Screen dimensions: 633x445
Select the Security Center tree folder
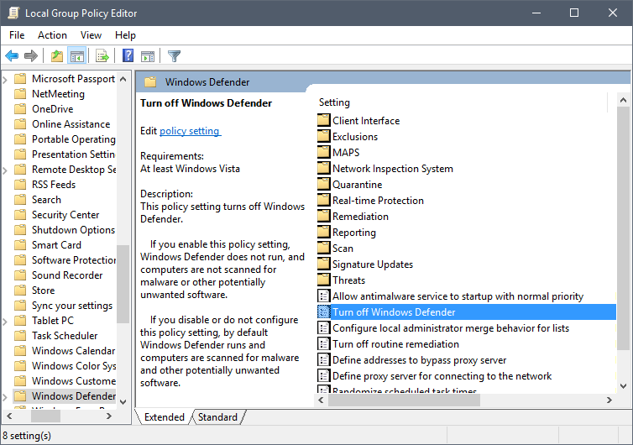tap(65, 215)
